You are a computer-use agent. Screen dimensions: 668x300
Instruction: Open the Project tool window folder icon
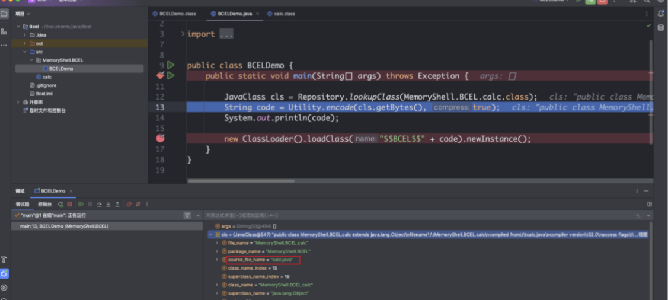pyautogui.click(x=4, y=14)
